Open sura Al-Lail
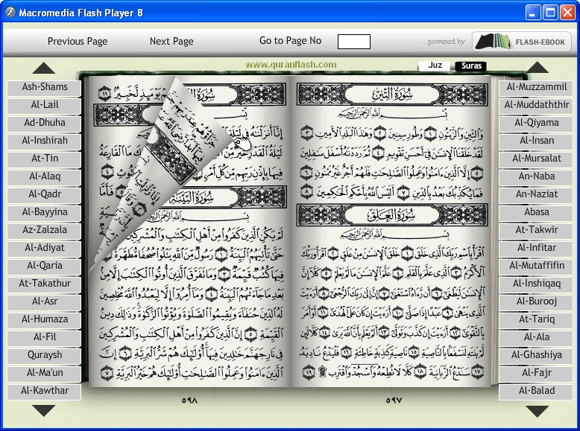Viewport: 580px width, 431px height. pyautogui.click(x=45, y=105)
